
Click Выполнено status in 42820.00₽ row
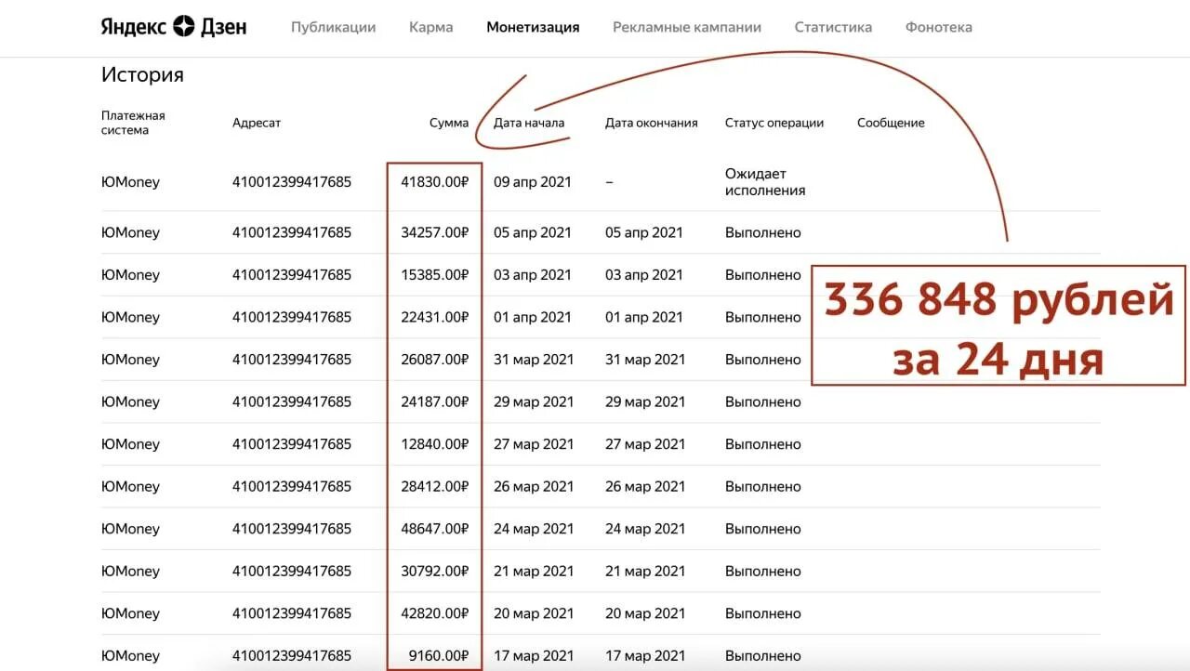763,613
